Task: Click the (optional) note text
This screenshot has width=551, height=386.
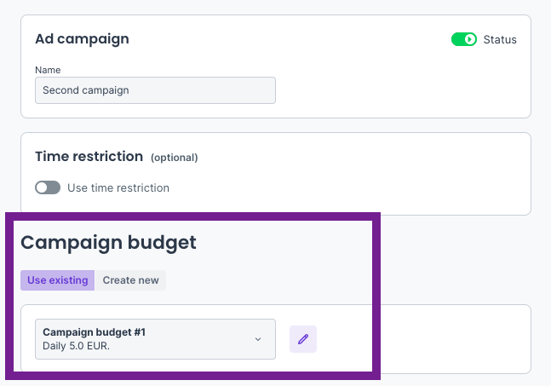Action: tap(174, 158)
